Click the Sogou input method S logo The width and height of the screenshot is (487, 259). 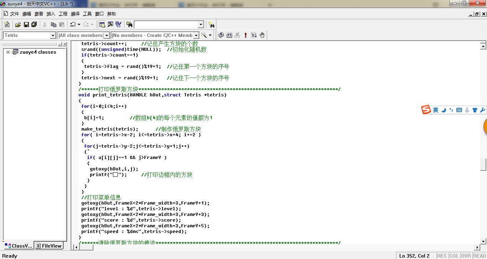(426, 110)
